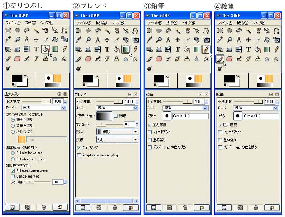
Task: Enable the Sample merged checkbox
Action: (13, 176)
